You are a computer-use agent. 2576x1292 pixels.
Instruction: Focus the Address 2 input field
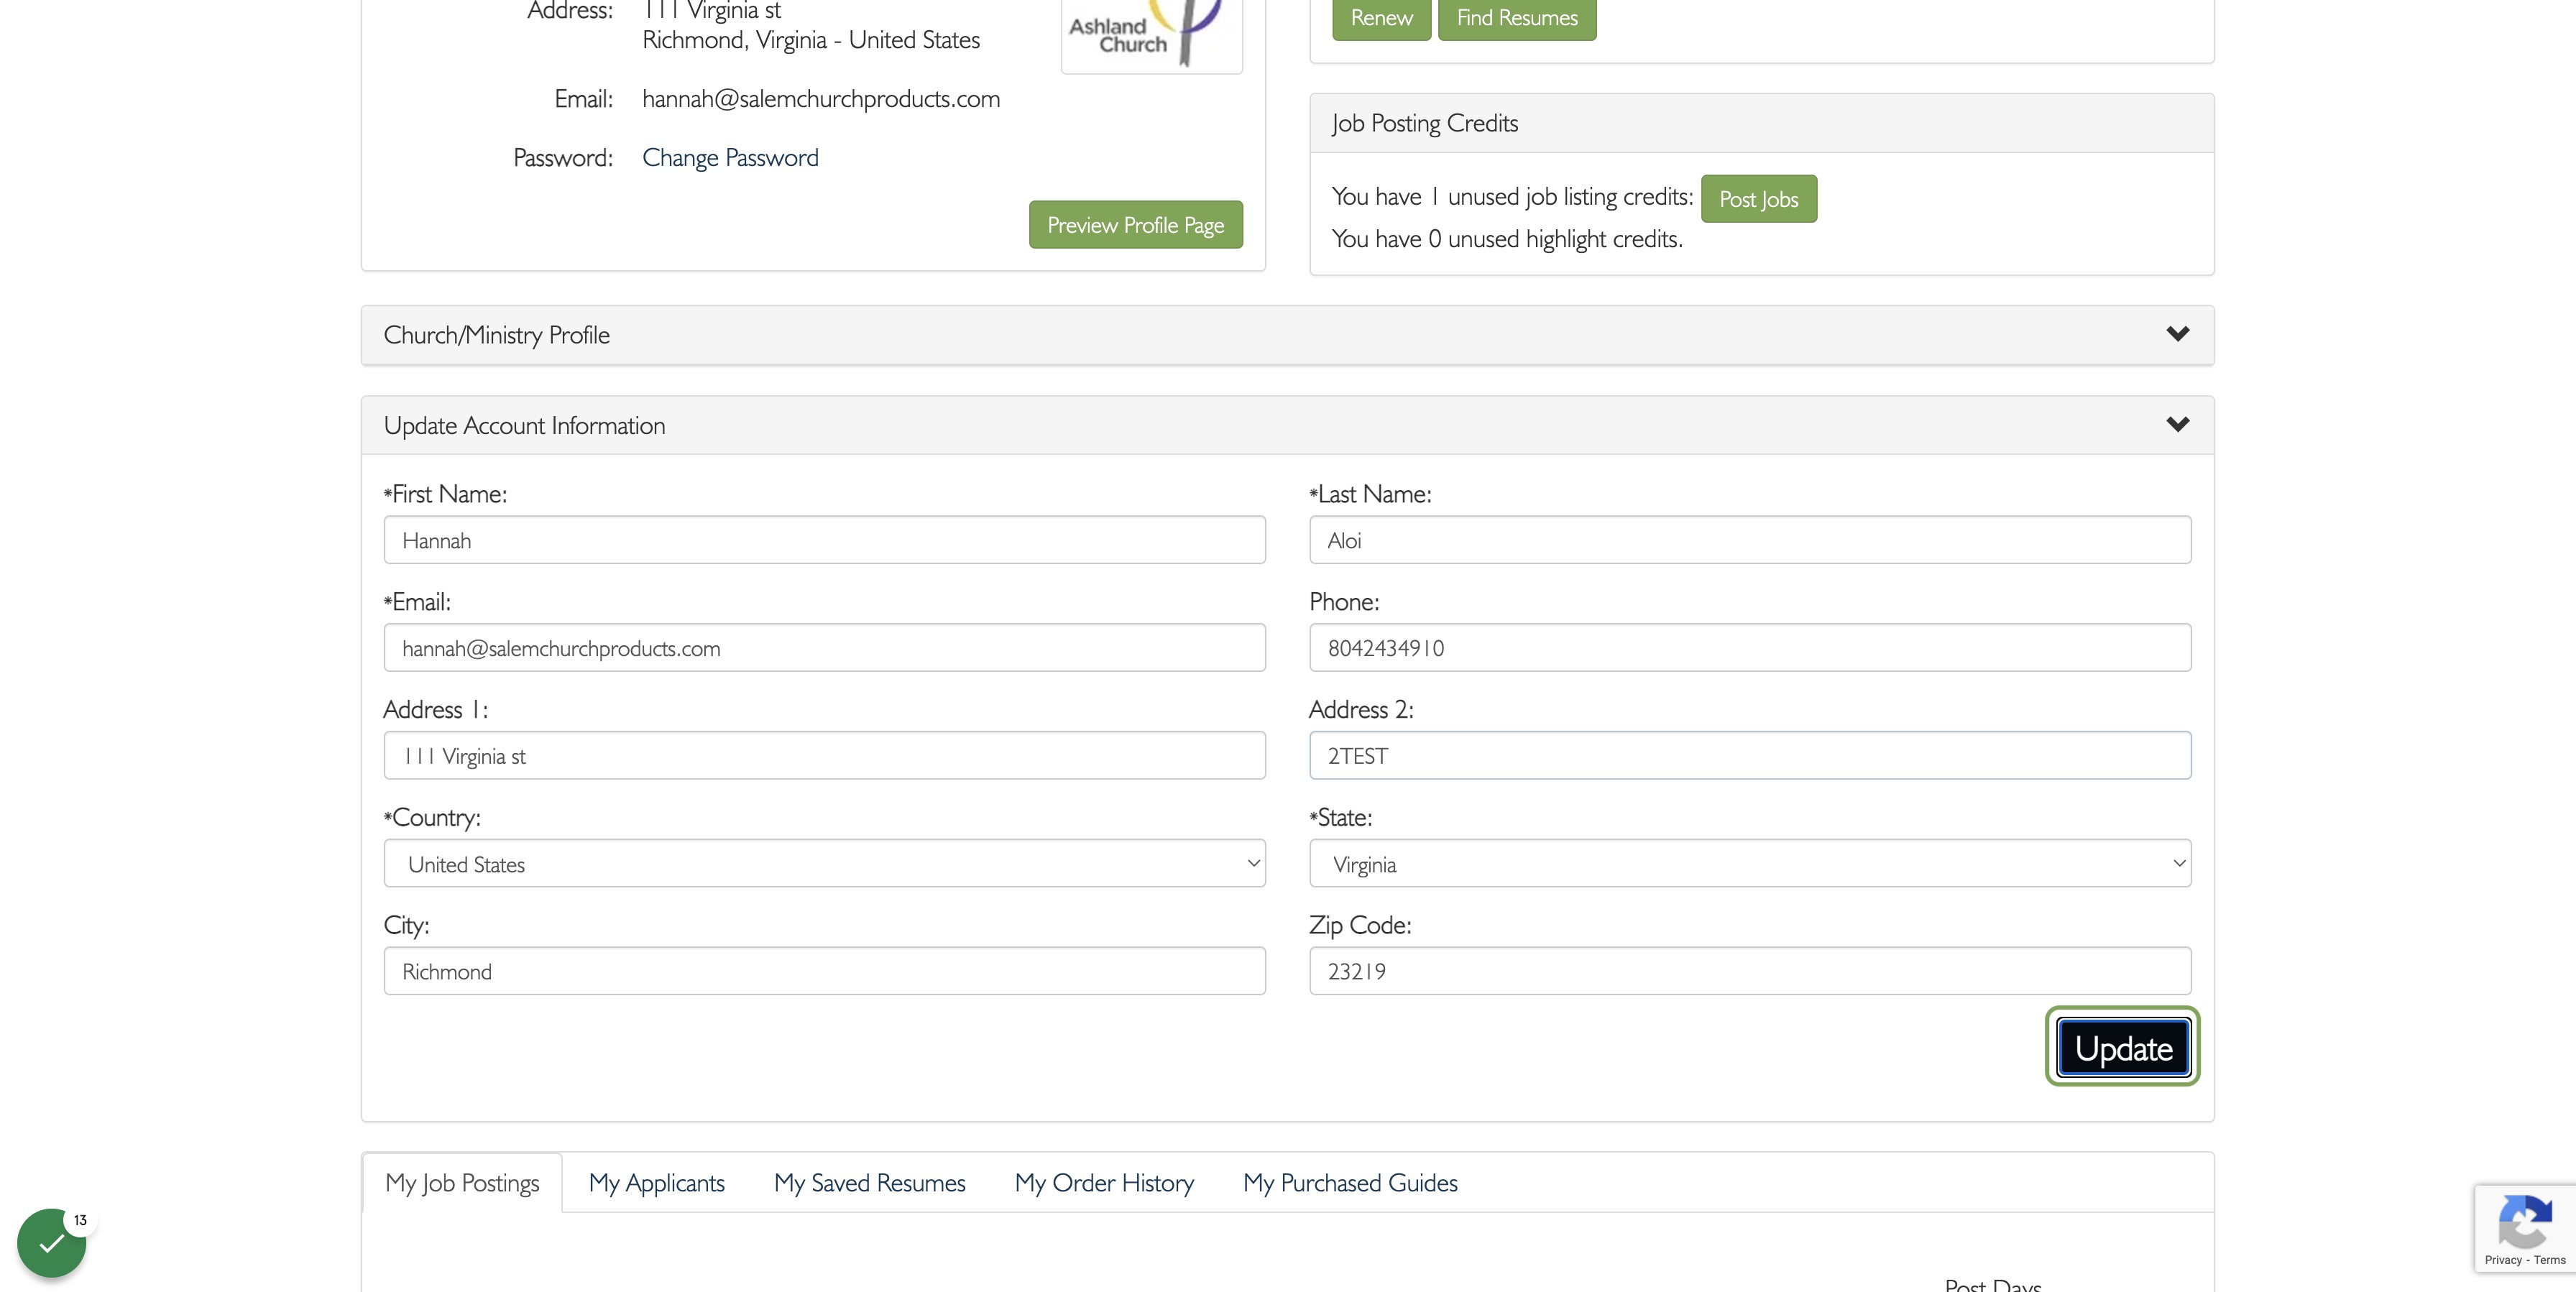click(1750, 755)
